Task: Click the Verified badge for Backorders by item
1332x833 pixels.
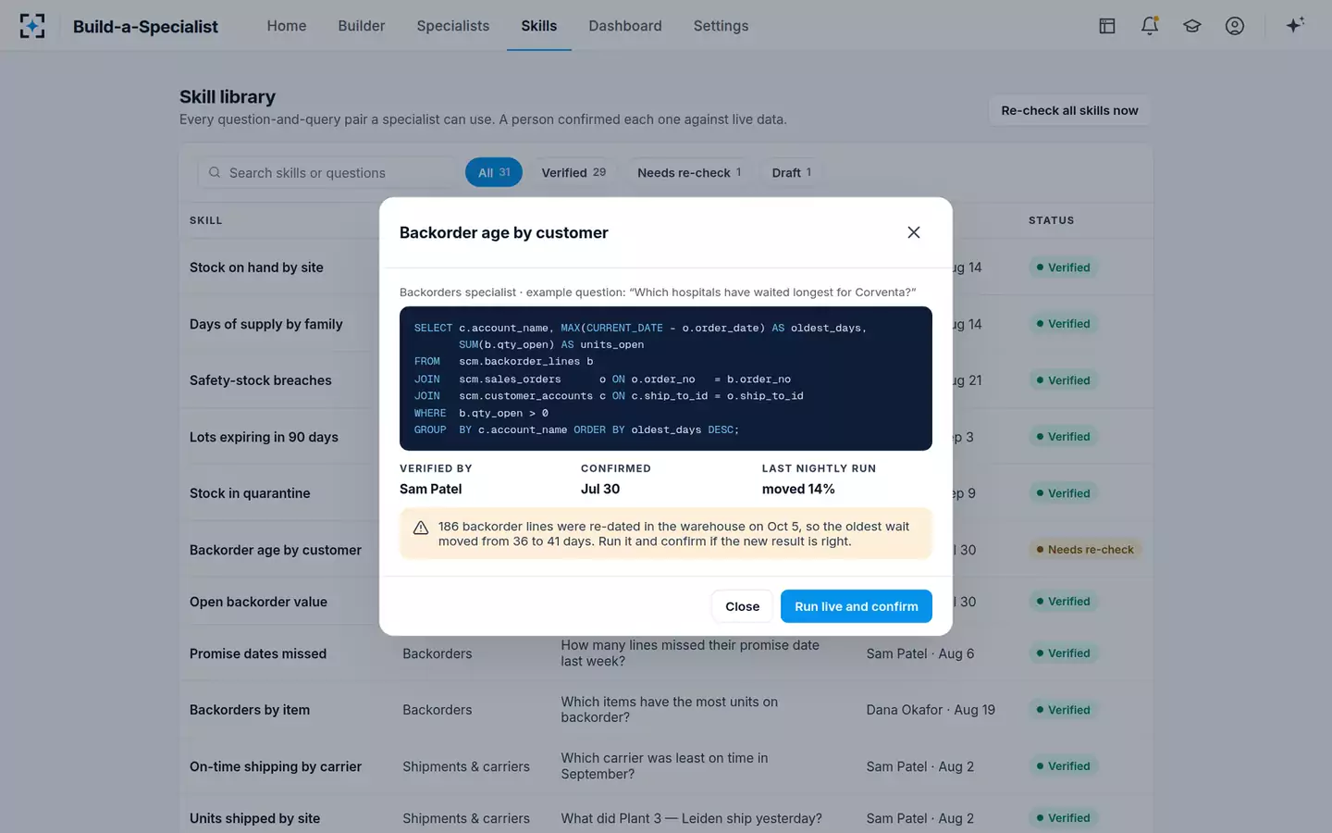Action: 1064,710
